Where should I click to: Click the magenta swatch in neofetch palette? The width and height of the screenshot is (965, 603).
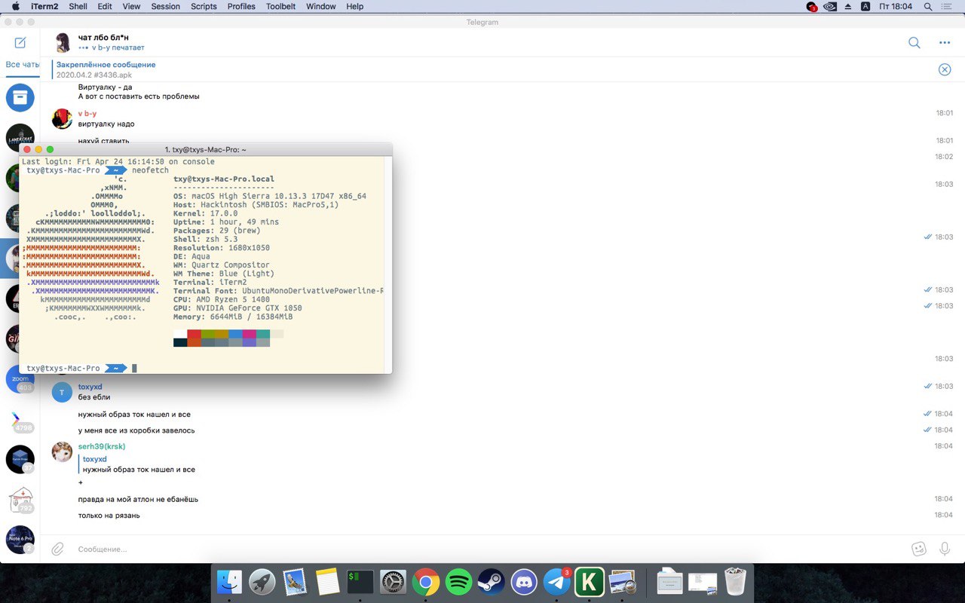[x=249, y=334]
